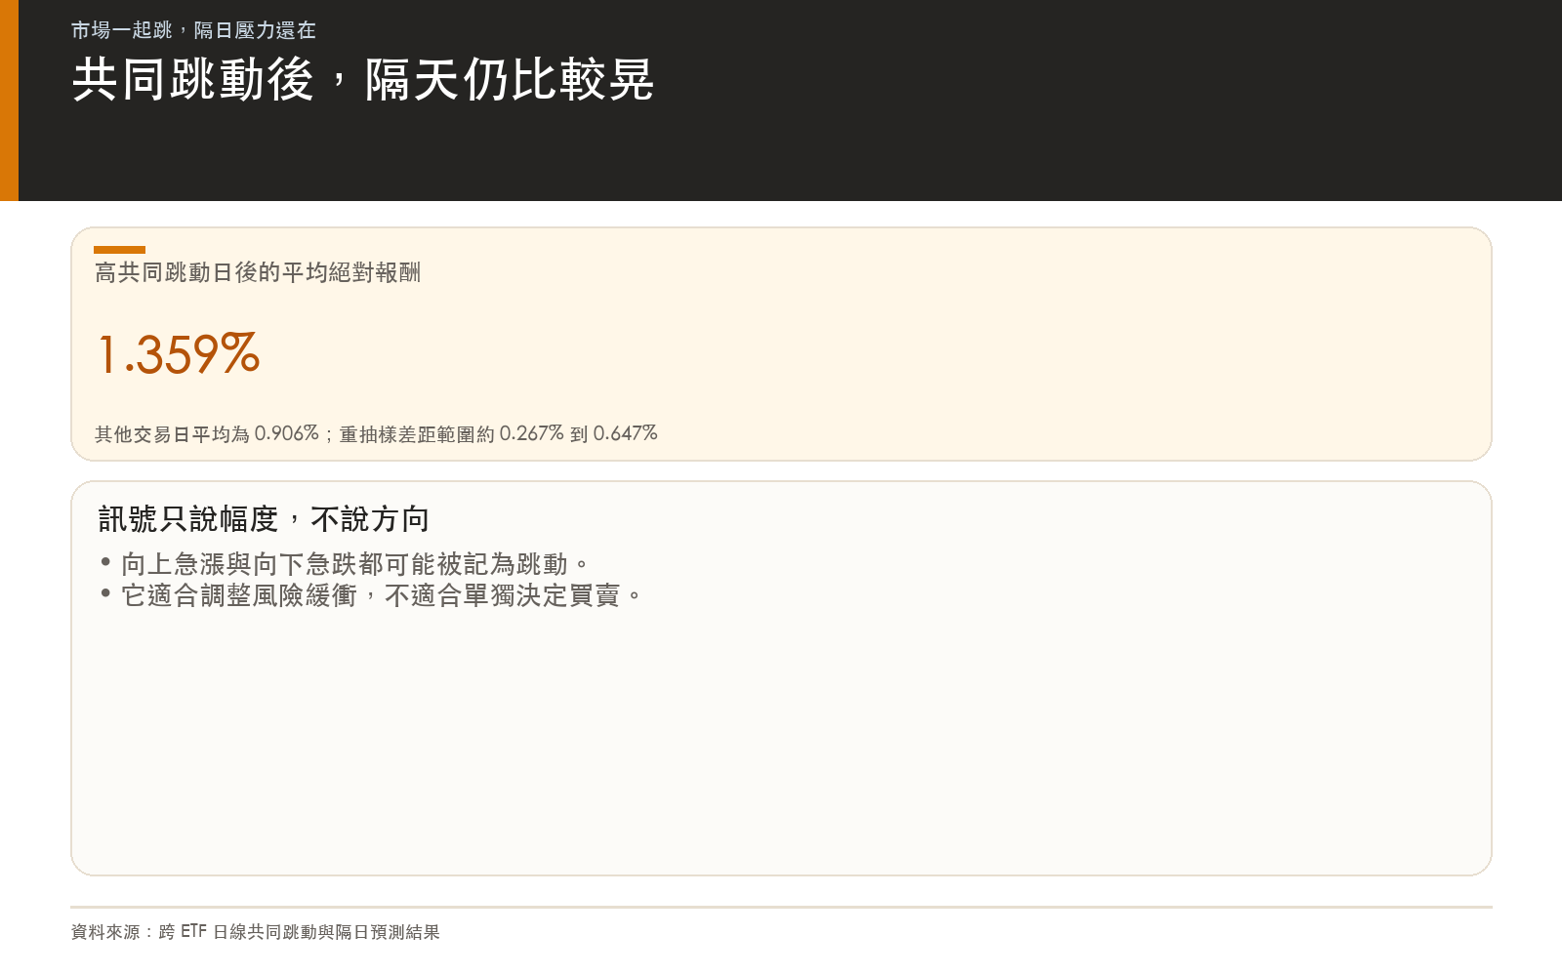Click the label 高共同跳動日後的平均絕對報酬

tap(258, 272)
